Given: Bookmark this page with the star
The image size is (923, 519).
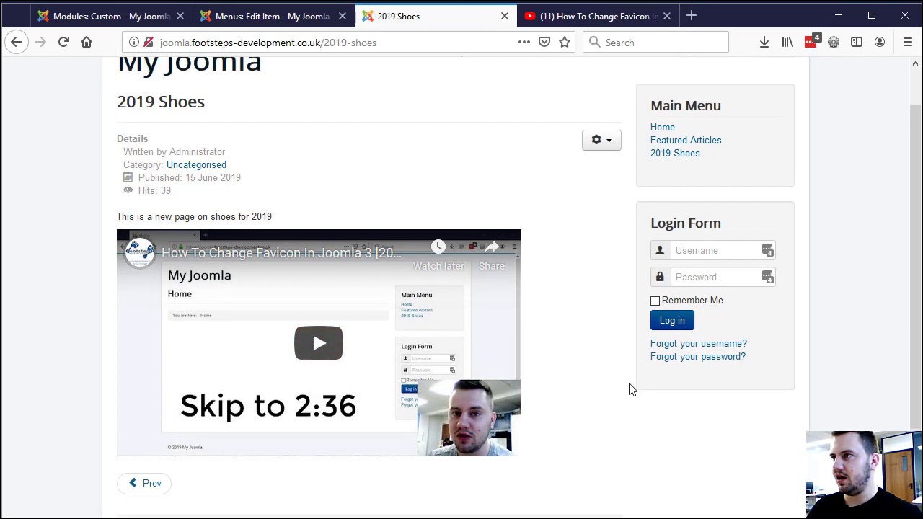Looking at the screenshot, I should click(565, 43).
